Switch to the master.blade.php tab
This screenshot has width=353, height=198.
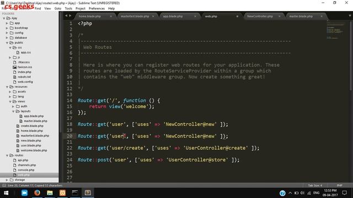tap(301, 16)
